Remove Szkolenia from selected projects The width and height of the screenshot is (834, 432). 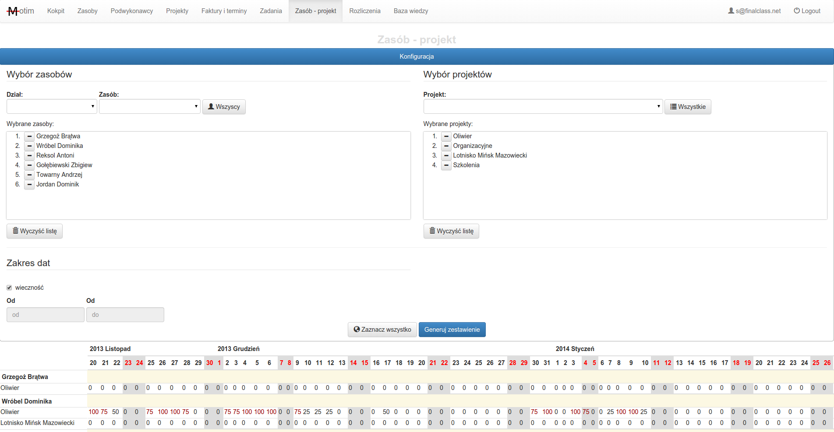[446, 165]
